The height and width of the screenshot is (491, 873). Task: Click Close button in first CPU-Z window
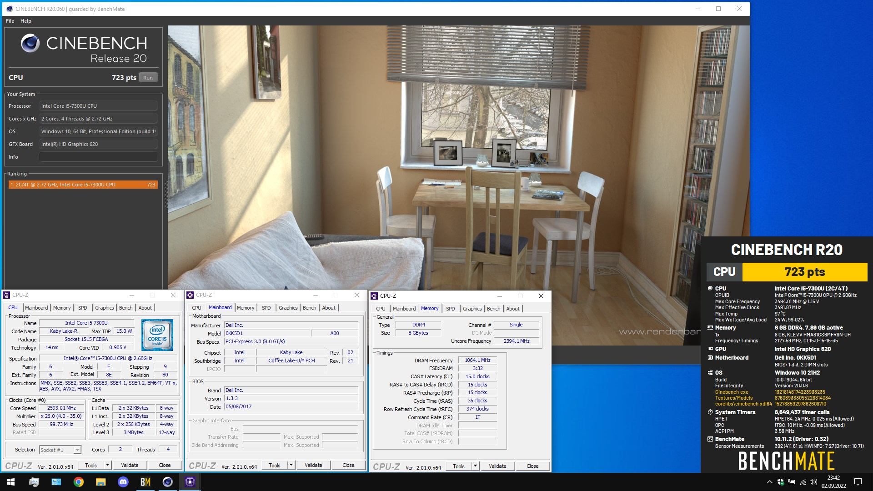(165, 465)
